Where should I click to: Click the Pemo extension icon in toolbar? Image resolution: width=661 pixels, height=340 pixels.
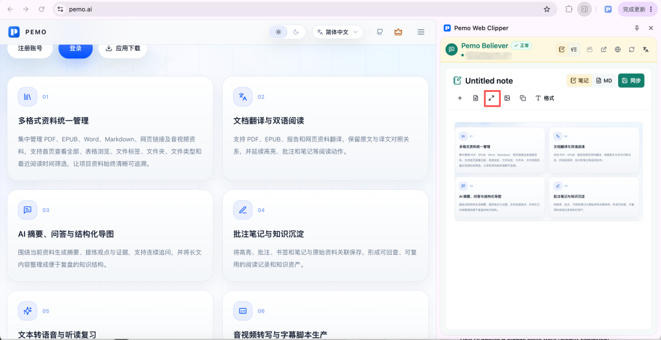pos(608,9)
